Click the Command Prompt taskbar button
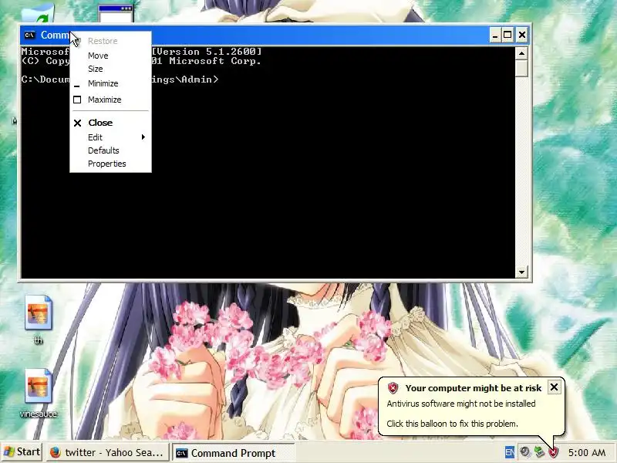 click(x=233, y=453)
